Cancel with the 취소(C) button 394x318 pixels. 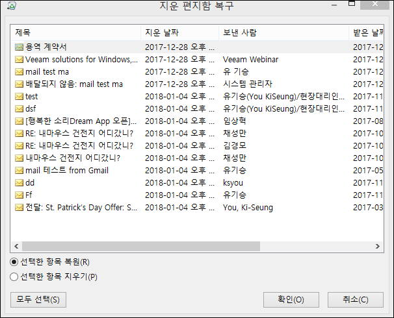click(355, 300)
